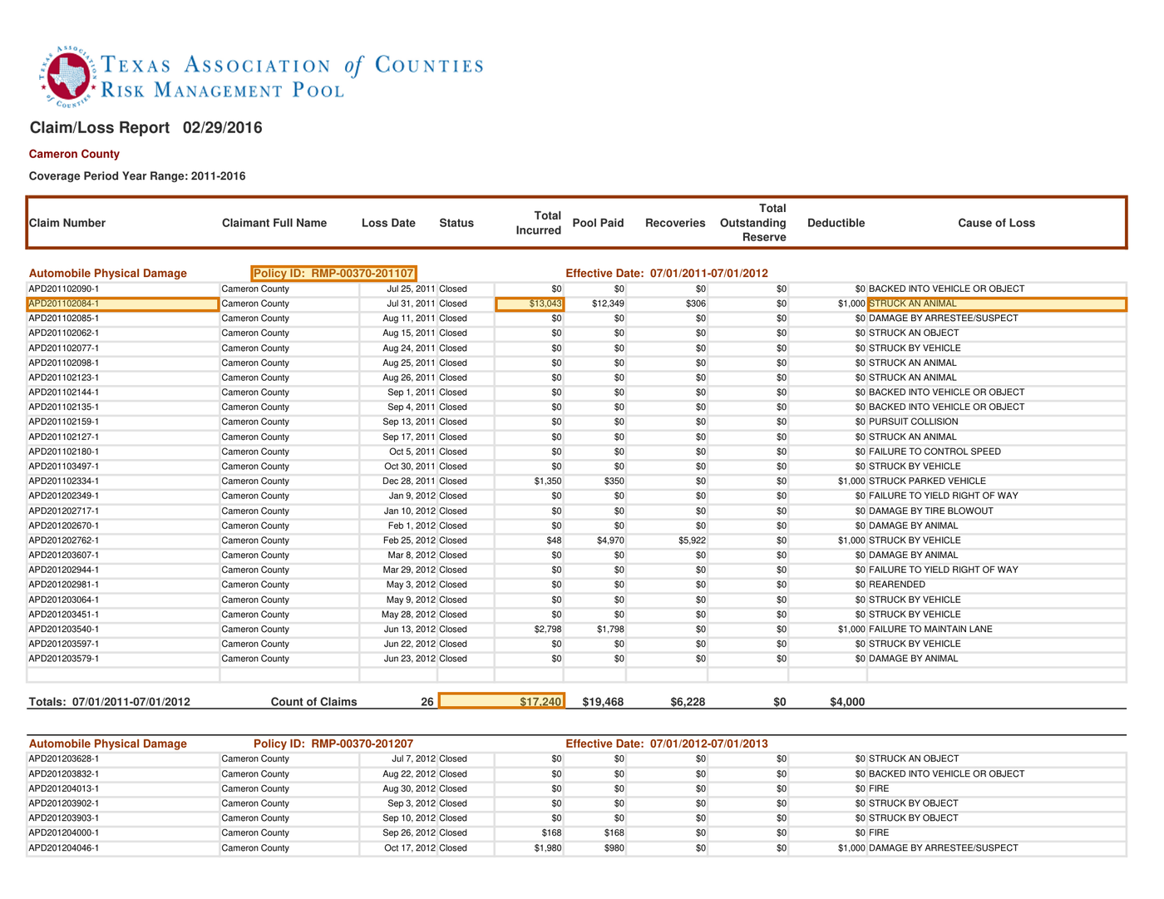
Task: Select Policy ID: RMP-00370-201207
Action: [x=333, y=743]
